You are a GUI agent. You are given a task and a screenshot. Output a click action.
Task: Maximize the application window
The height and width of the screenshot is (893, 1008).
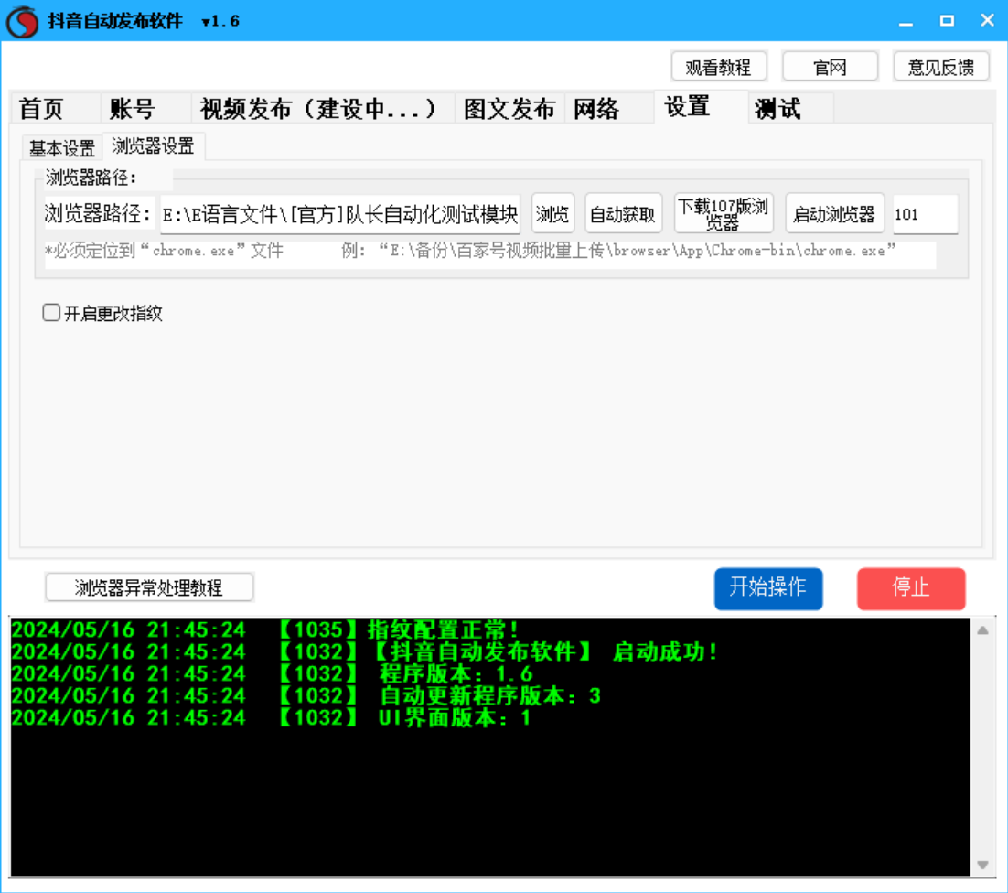(947, 21)
